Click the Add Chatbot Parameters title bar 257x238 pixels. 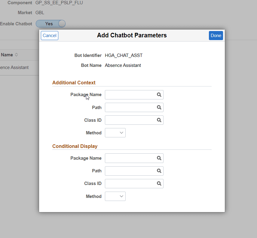[132, 35]
